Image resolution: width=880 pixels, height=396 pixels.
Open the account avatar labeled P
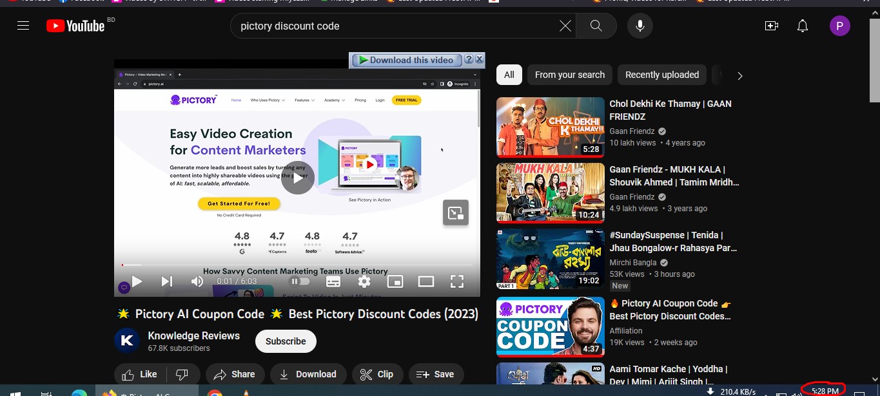point(839,26)
